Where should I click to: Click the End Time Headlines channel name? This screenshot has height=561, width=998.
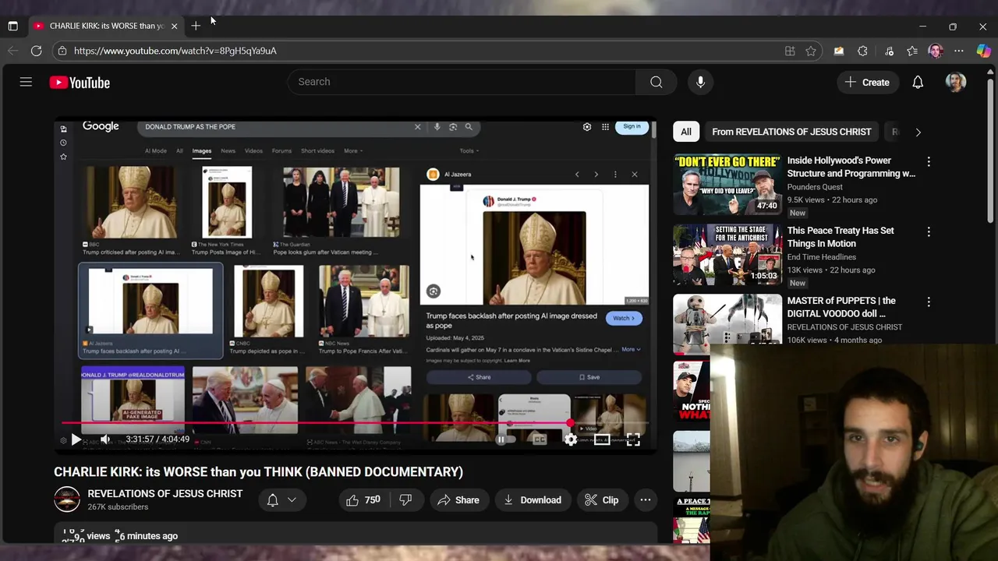click(x=822, y=257)
